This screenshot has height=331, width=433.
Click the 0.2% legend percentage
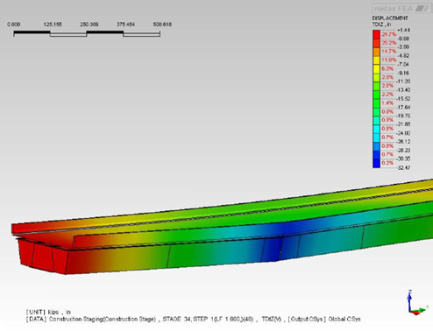(x=387, y=163)
